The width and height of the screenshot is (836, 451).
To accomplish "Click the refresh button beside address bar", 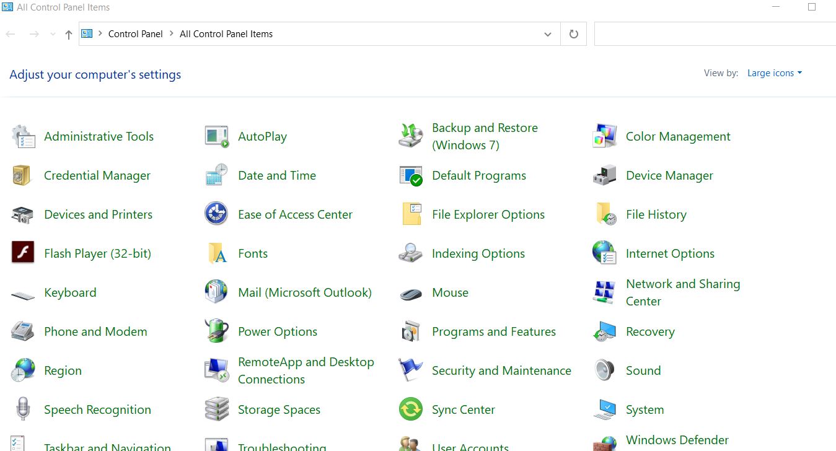I will [574, 34].
